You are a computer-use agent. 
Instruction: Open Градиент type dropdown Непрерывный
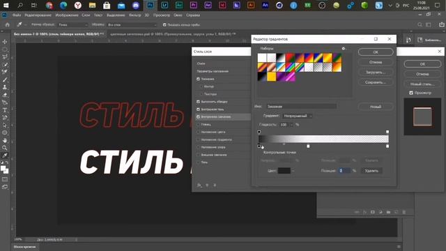[298, 116]
